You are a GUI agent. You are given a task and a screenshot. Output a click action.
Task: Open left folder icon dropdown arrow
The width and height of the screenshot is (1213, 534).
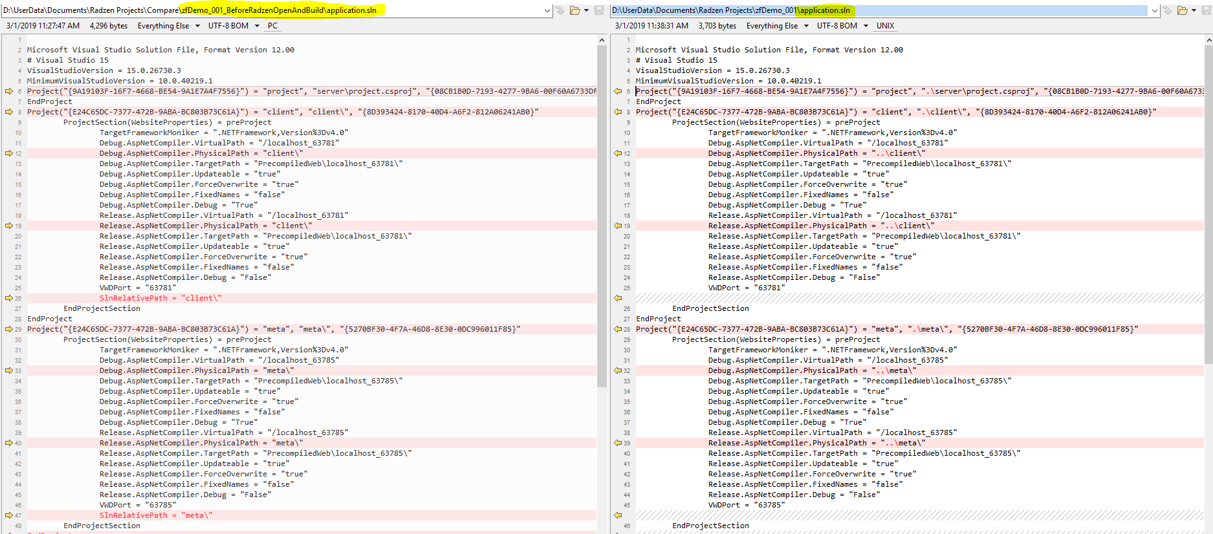click(x=586, y=10)
